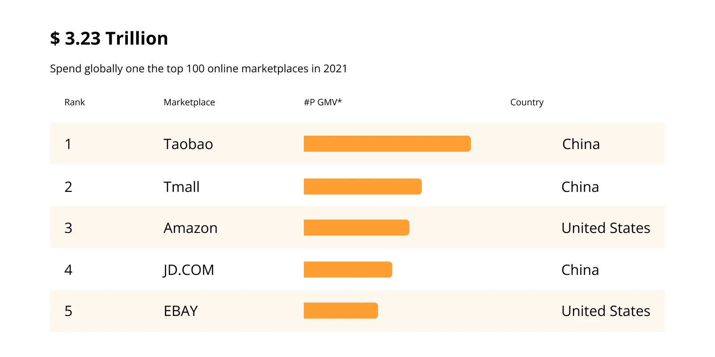The height and width of the screenshot is (357, 715).
Task: Select rank number 5
Action: 68,311
